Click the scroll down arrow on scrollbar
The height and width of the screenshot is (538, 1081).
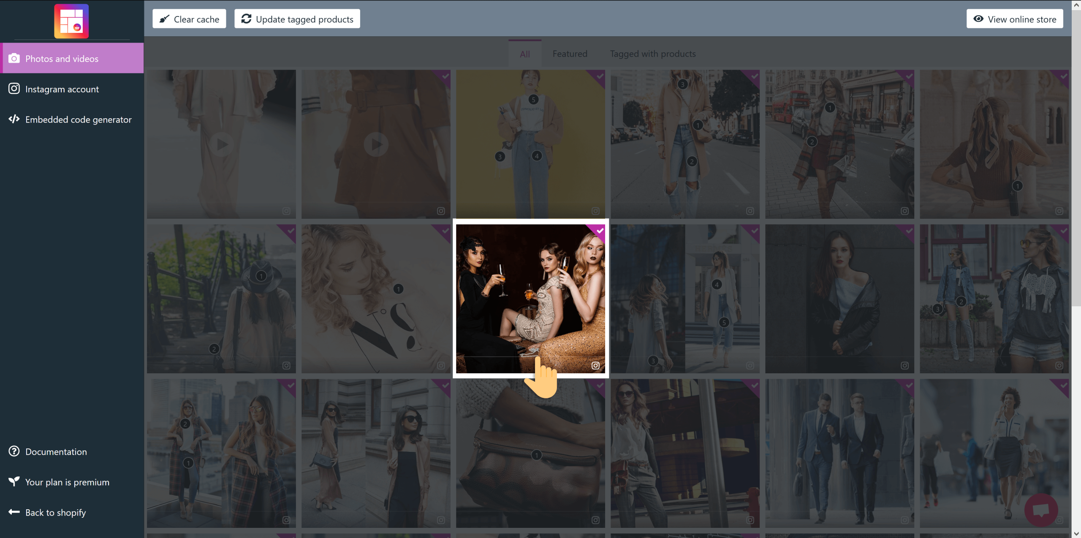(1076, 534)
